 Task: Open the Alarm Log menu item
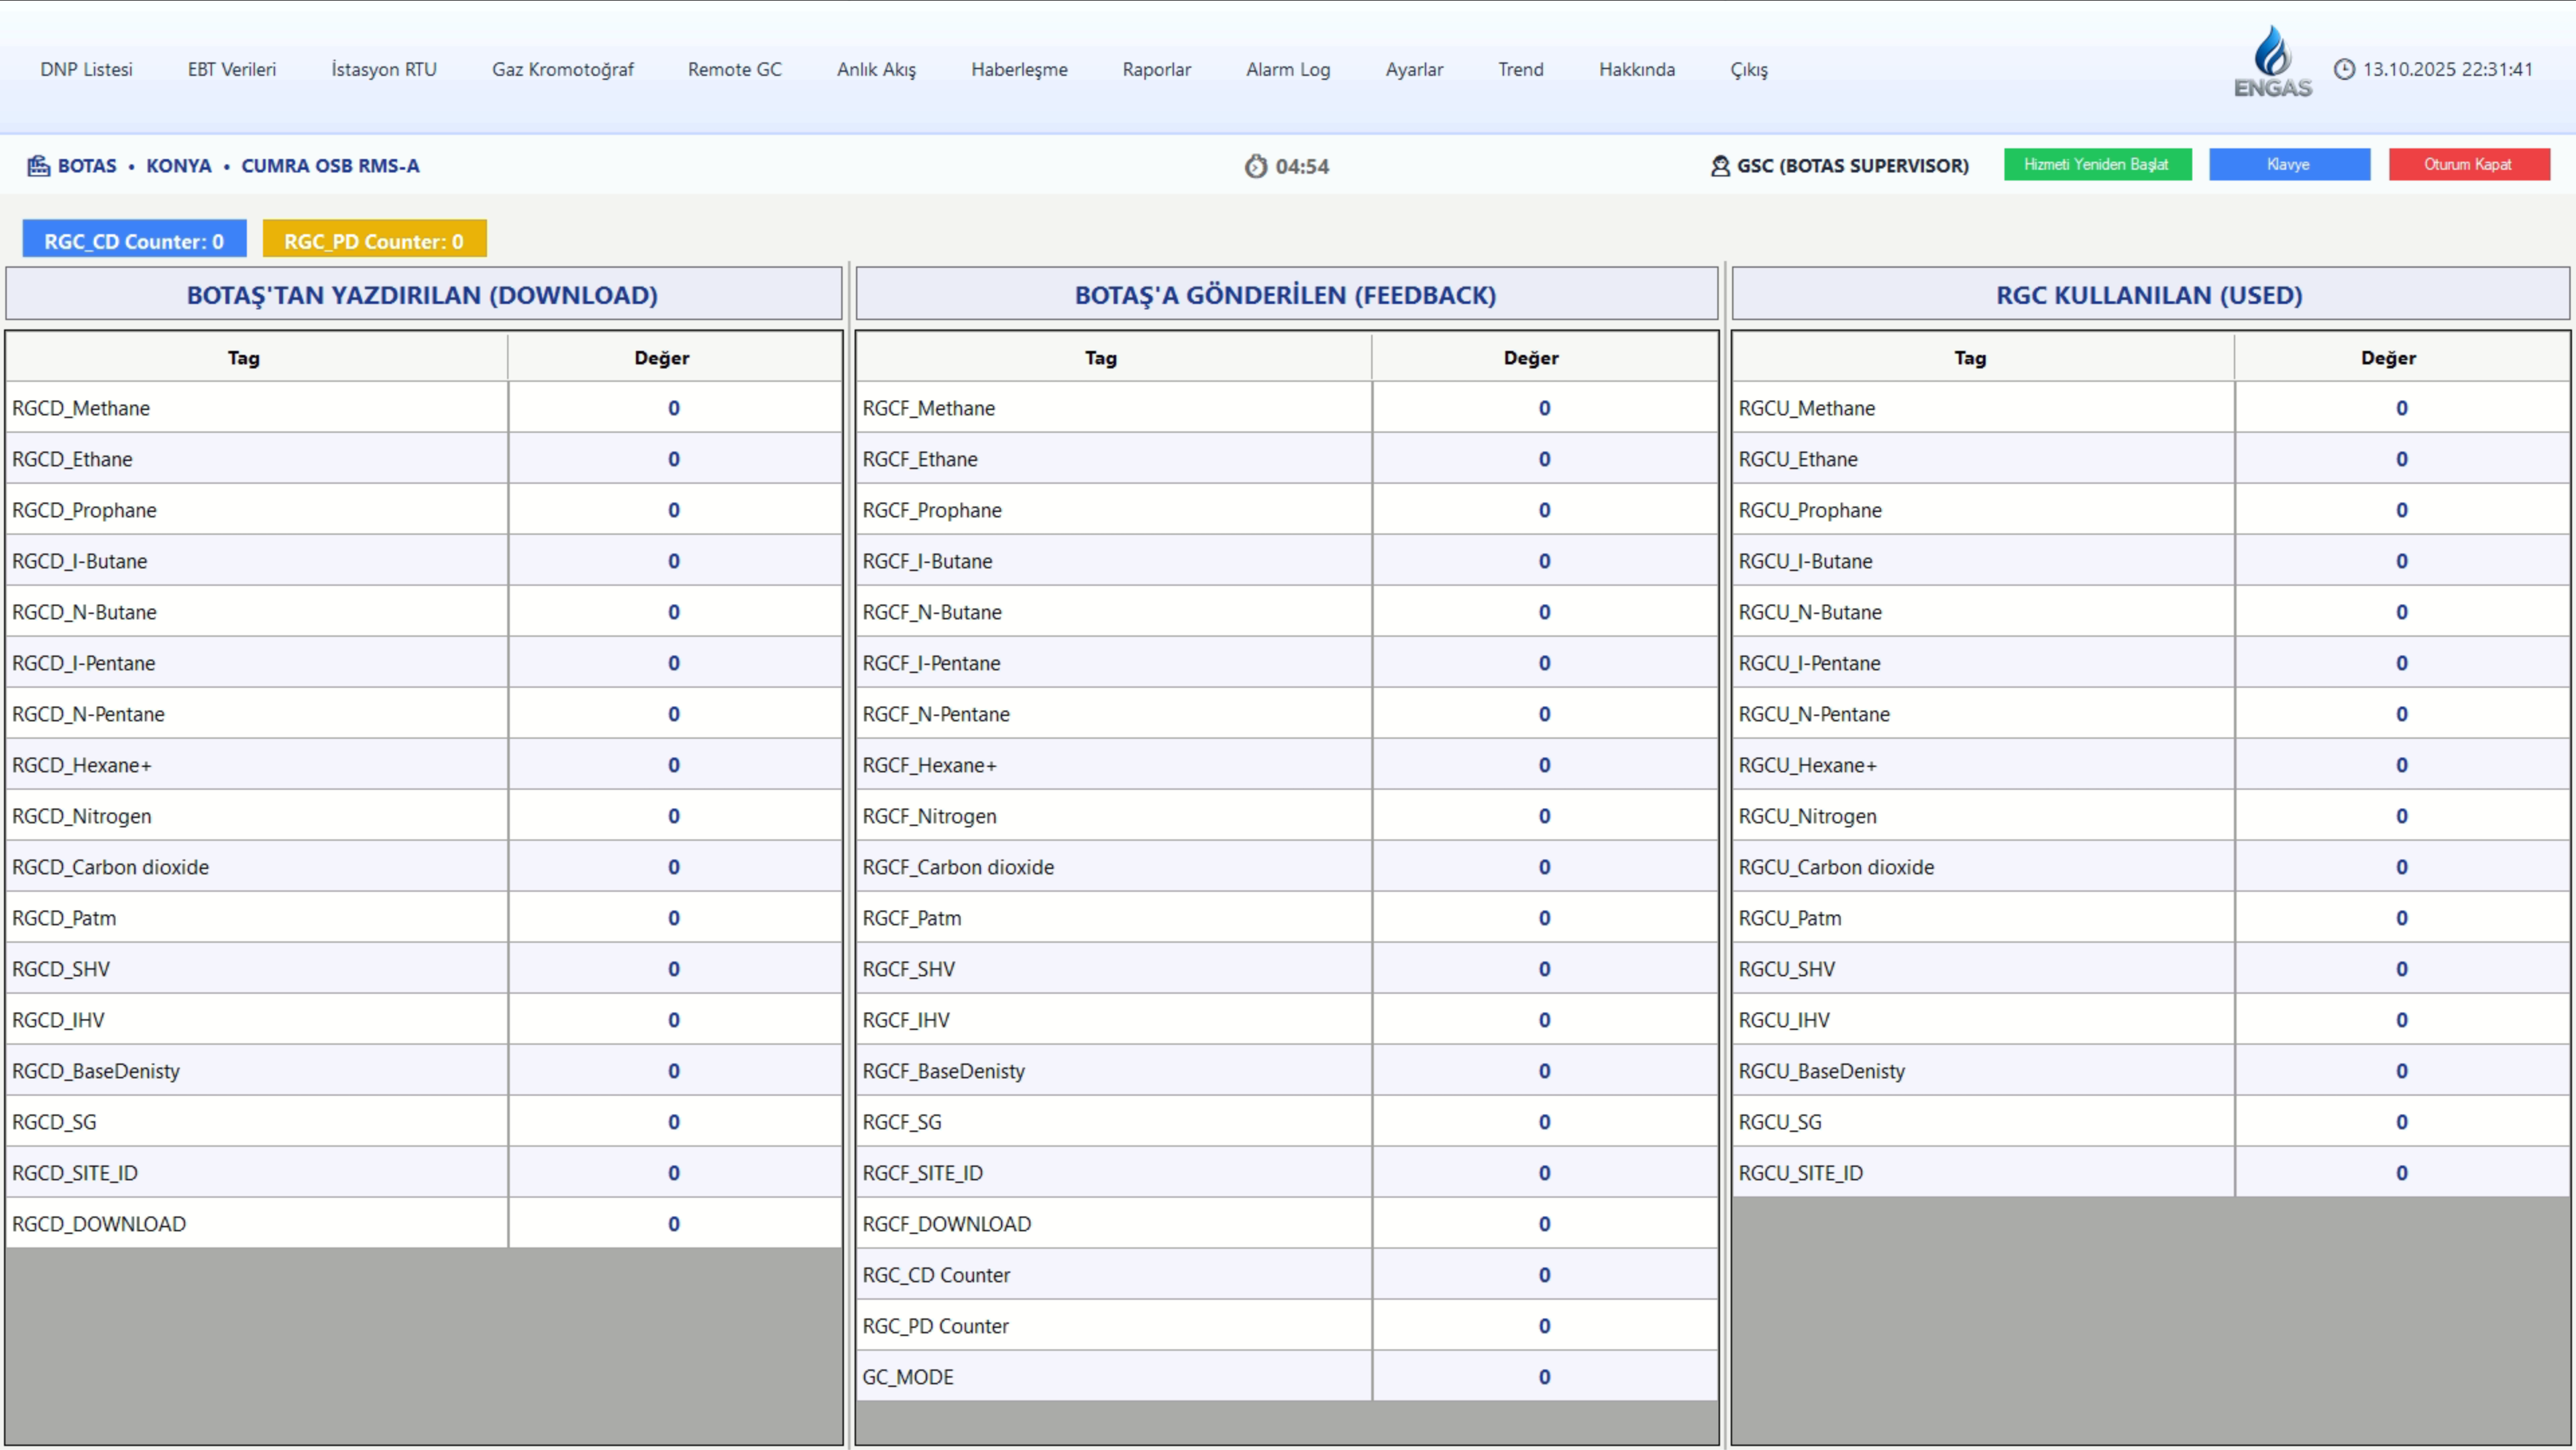coord(1287,69)
